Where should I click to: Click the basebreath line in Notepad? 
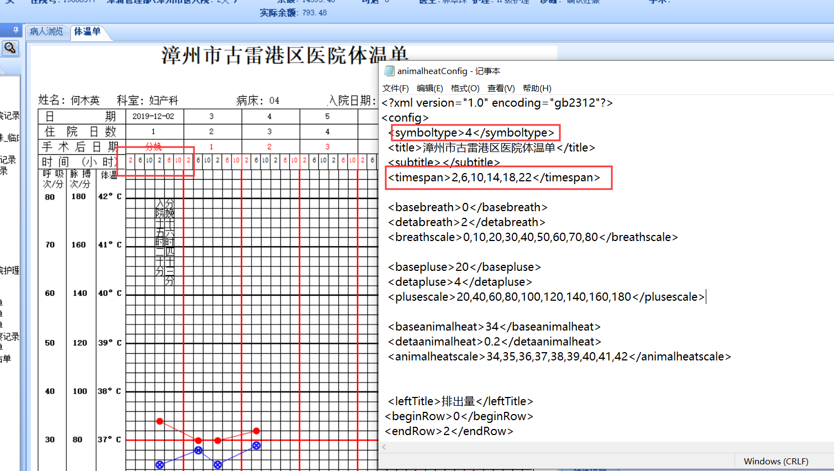pyautogui.click(x=468, y=207)
